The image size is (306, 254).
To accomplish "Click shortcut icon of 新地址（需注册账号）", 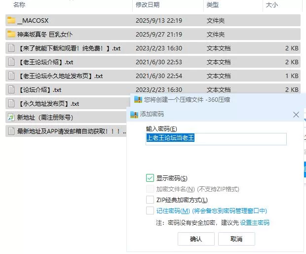I will coord(11,118).
